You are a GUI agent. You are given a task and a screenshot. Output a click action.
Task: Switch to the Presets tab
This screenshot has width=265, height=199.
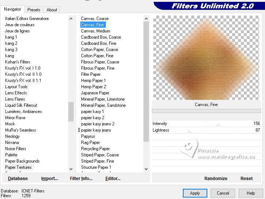(x=34, y=10)
